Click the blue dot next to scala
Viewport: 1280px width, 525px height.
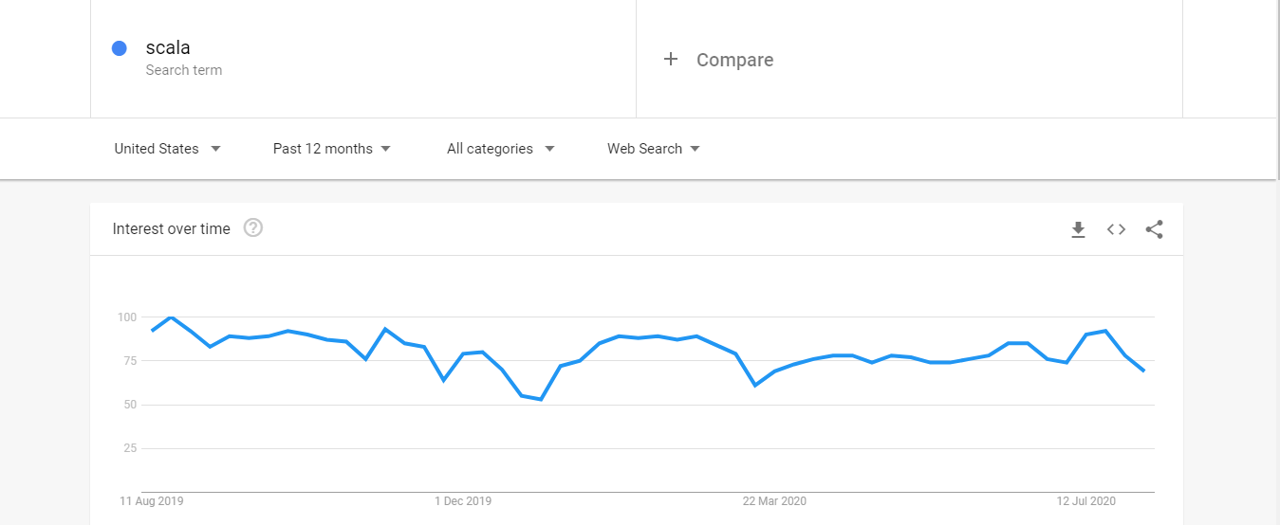pos(120,48)
